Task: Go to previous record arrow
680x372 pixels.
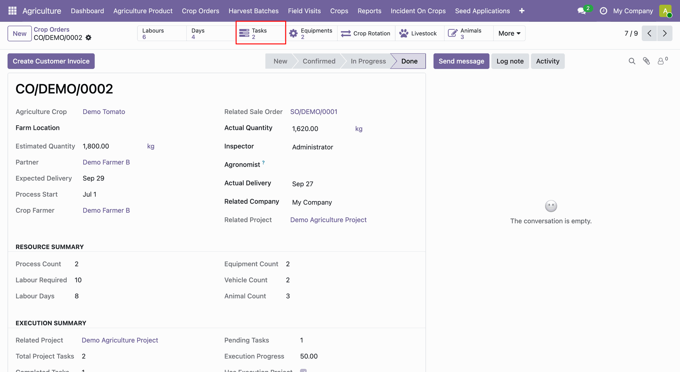Action: coord(649,33)
